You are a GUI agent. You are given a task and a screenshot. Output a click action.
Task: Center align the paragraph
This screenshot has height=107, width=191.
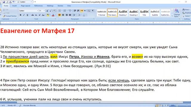(x=63, y=15)
